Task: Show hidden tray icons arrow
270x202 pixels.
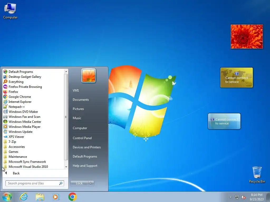Action: pyautogui.click(x=230, y=197)
